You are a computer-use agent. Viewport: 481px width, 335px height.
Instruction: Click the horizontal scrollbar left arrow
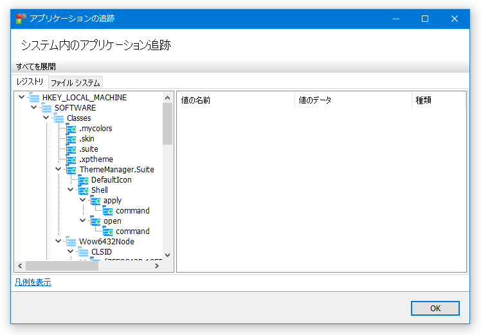20,266
